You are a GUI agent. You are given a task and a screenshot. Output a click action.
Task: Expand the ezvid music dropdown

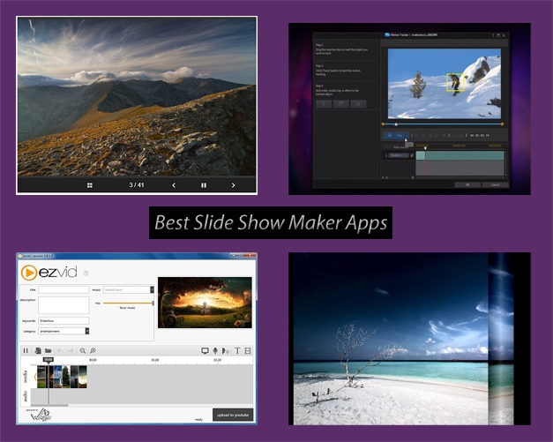coord(151,288)
